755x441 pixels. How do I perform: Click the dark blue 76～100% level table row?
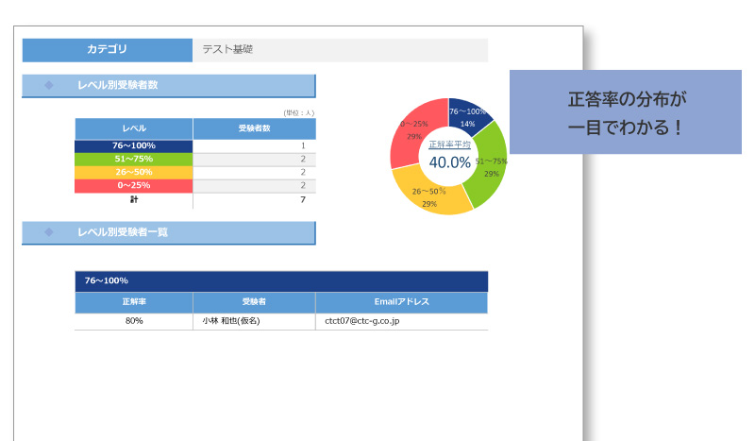click(x=134, y=146)
